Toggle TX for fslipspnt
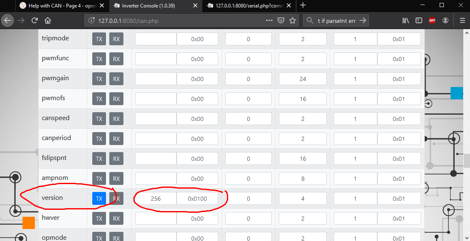 [x=99, y=159]
